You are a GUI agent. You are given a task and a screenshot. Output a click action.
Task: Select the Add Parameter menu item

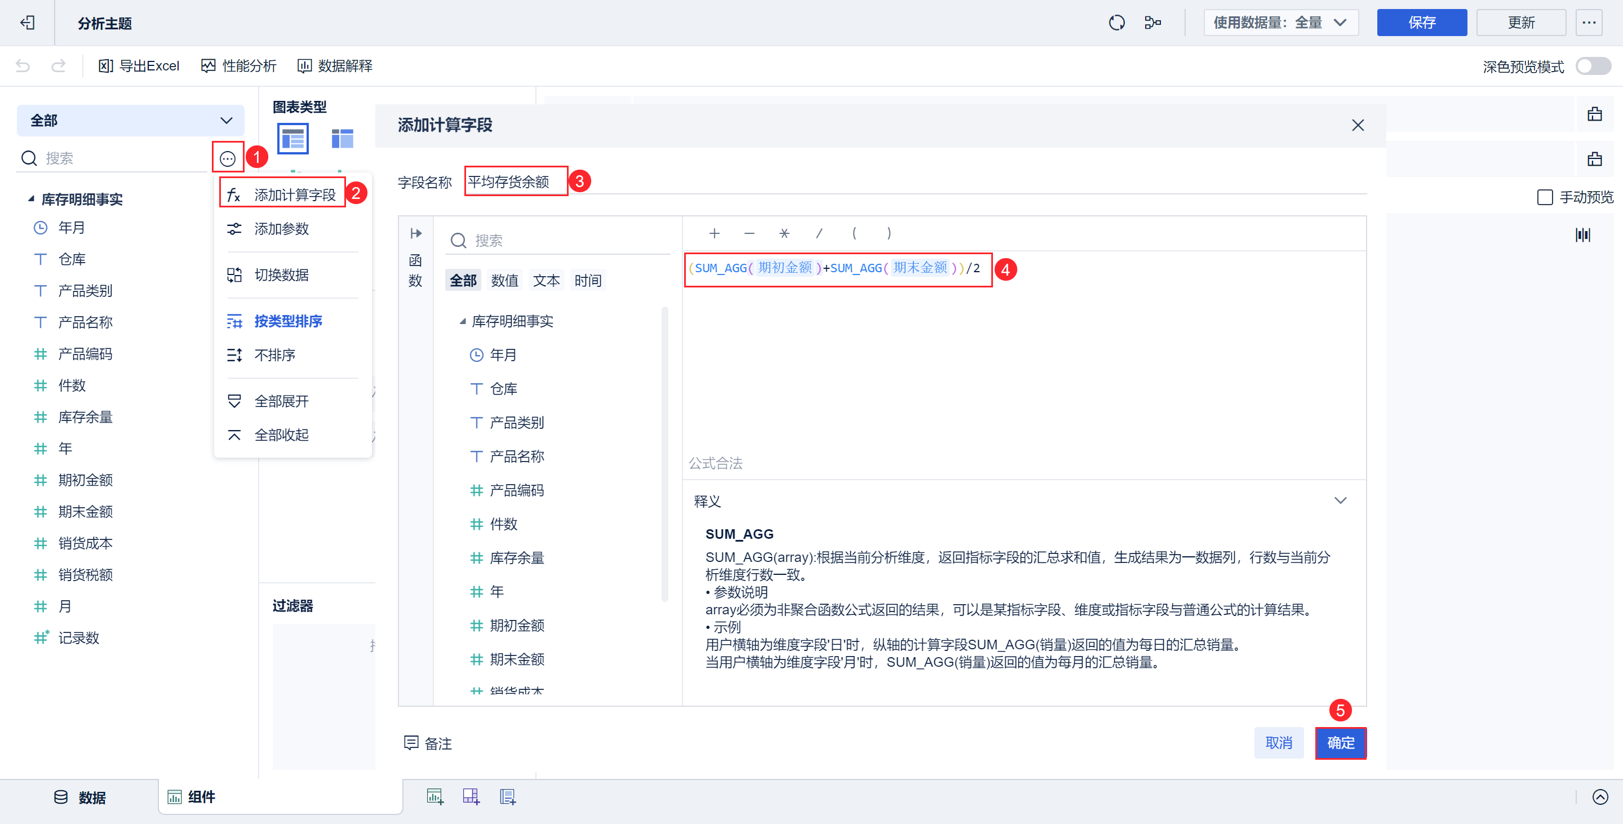(281, 229)
